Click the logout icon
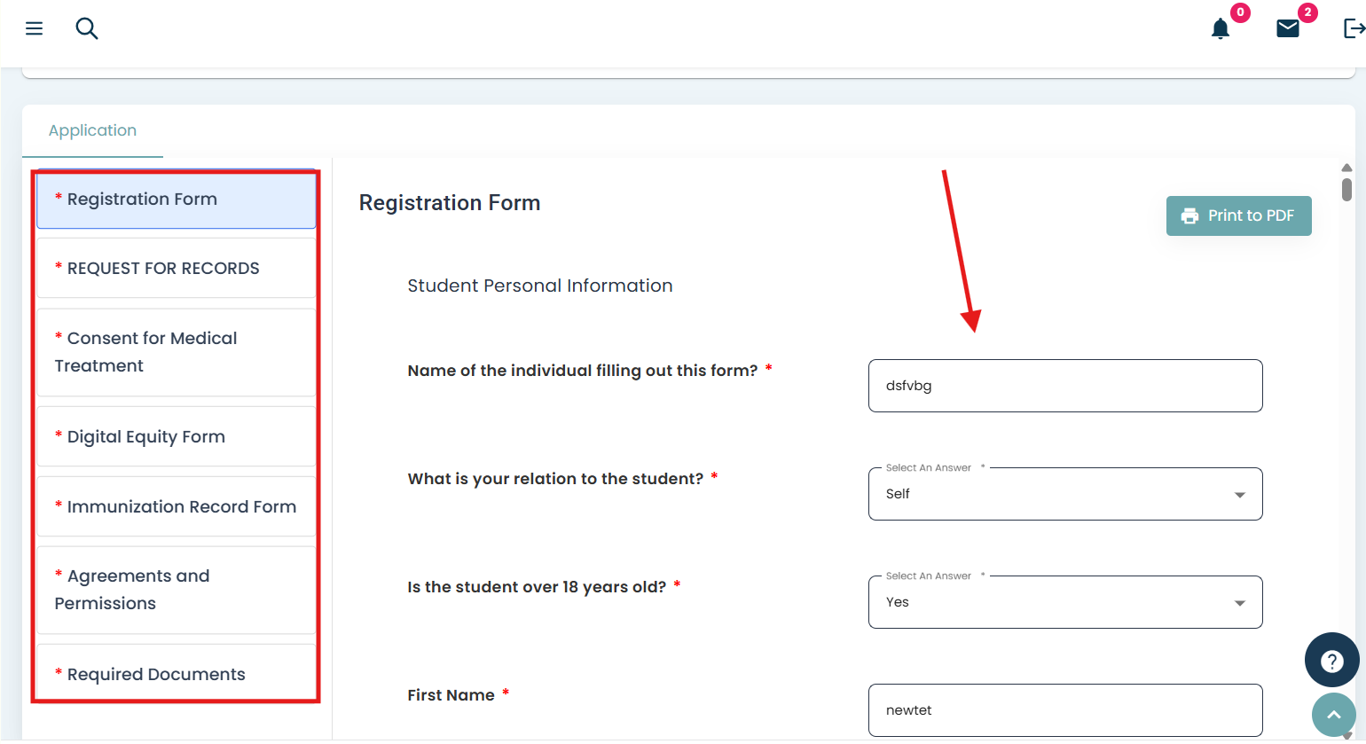 pyautogui.click(x=1354, y=28)
